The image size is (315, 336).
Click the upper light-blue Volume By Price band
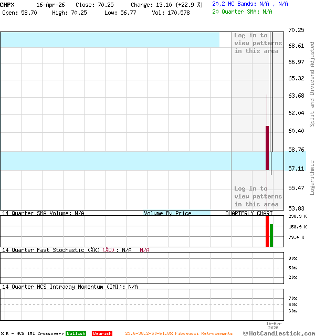click(x=109, y=39)
